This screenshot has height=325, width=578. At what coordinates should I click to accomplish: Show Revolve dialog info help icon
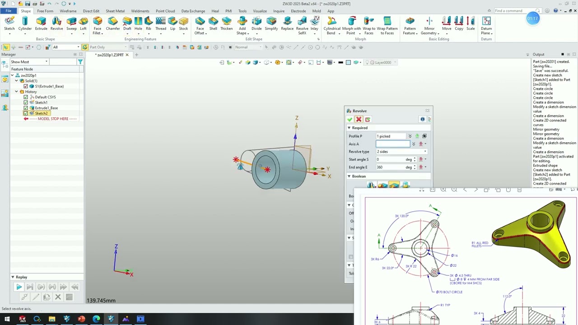pyautogui.click(x=423, y=119)
